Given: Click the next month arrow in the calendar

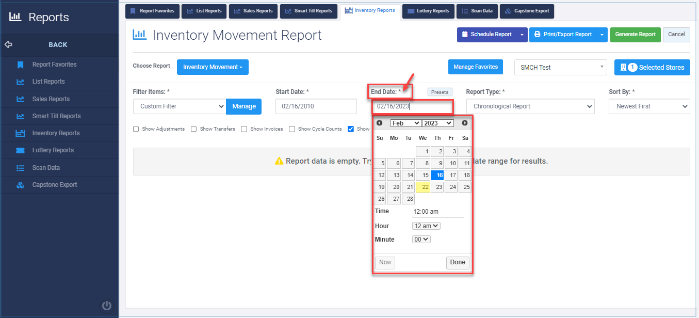Looking at the screenshot, I should click(465, 123).
